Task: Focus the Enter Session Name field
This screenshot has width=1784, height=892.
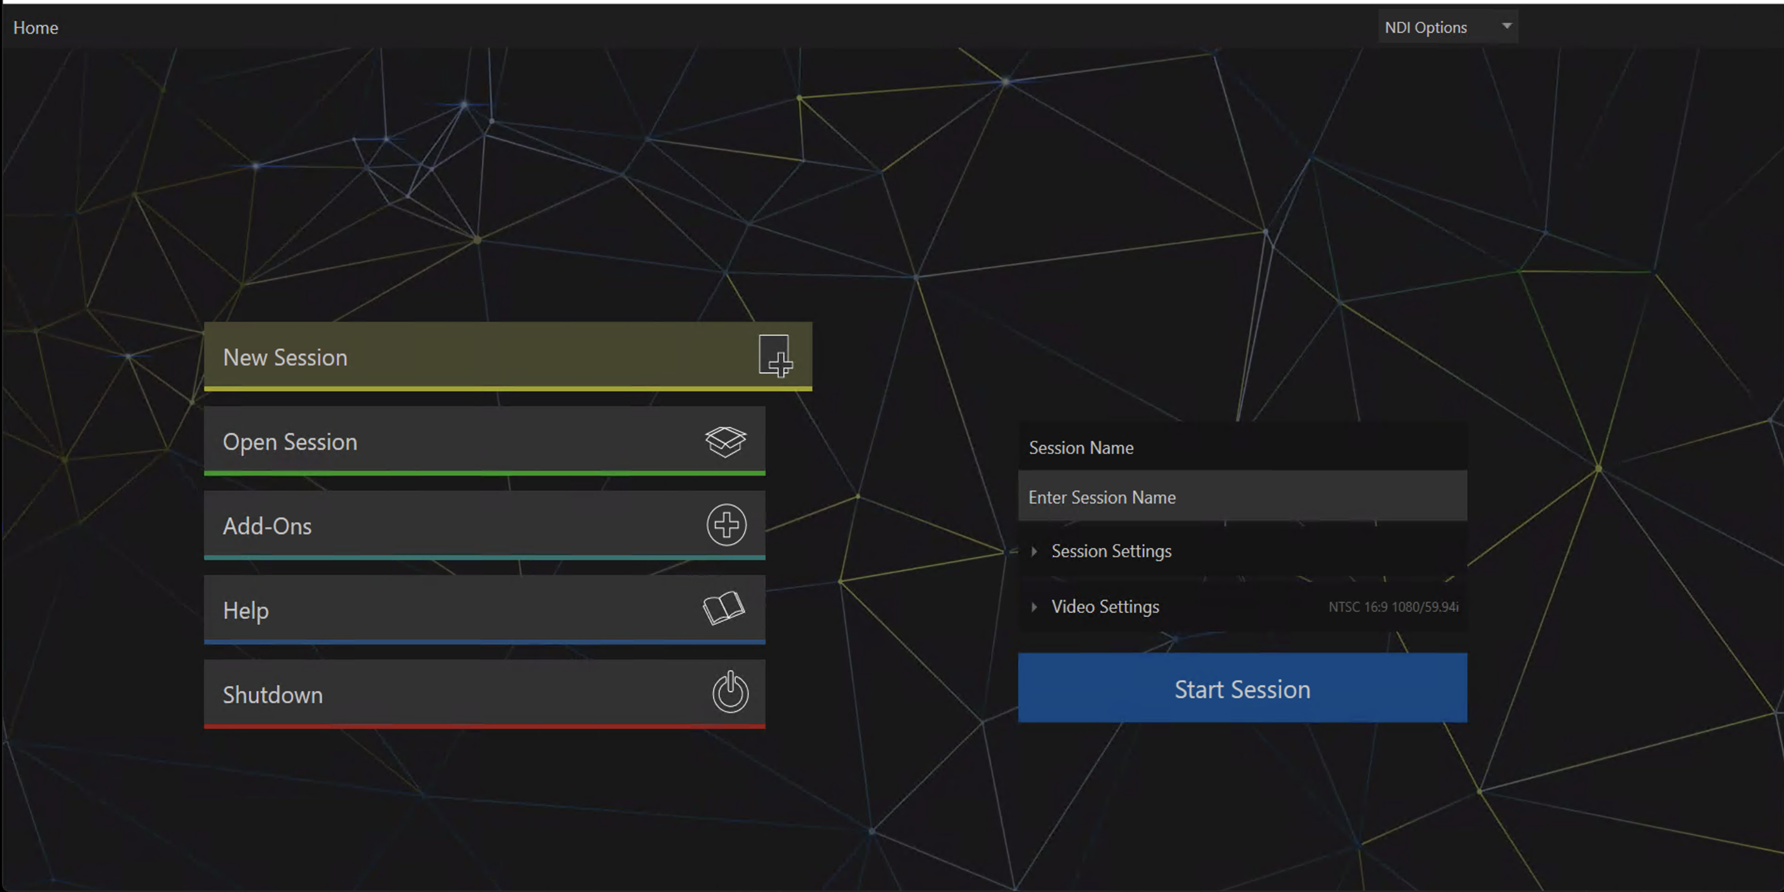Action: (1242, 496)
